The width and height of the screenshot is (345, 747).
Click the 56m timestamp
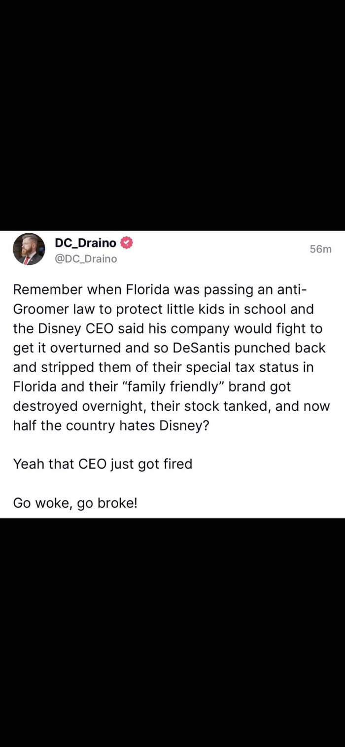click(x=320, y=249)
